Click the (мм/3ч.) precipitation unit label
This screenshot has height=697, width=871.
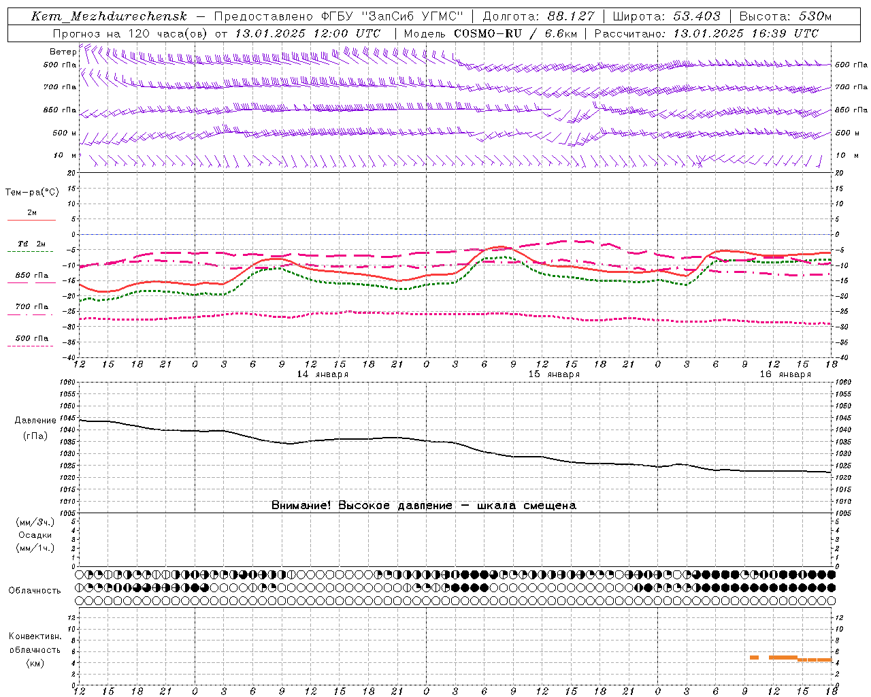click(35, 522)
